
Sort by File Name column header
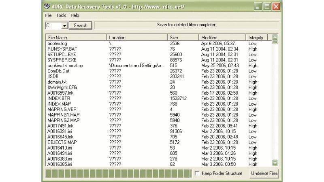click(x=76, y=38)
